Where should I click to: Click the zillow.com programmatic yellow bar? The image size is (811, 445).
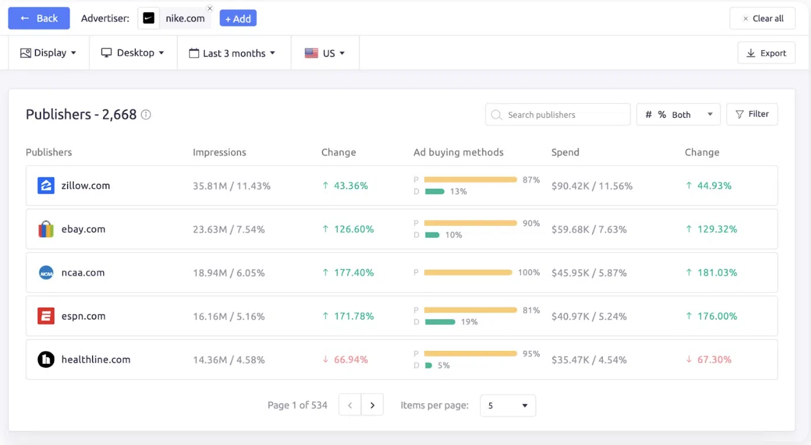tap(470, 180)
